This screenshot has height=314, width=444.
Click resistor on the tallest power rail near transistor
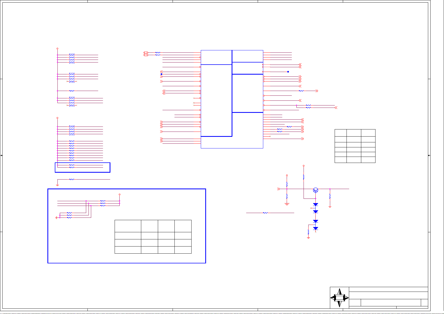point(304,177)
